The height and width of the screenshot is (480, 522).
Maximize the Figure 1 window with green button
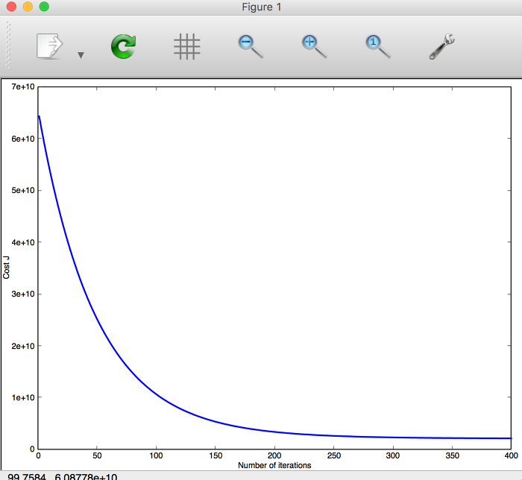pos(44,7)
